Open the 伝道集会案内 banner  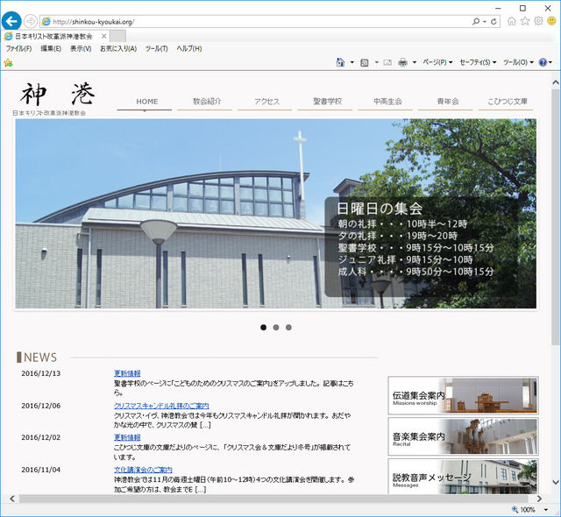pyautogui.click(x=463, y=396)
